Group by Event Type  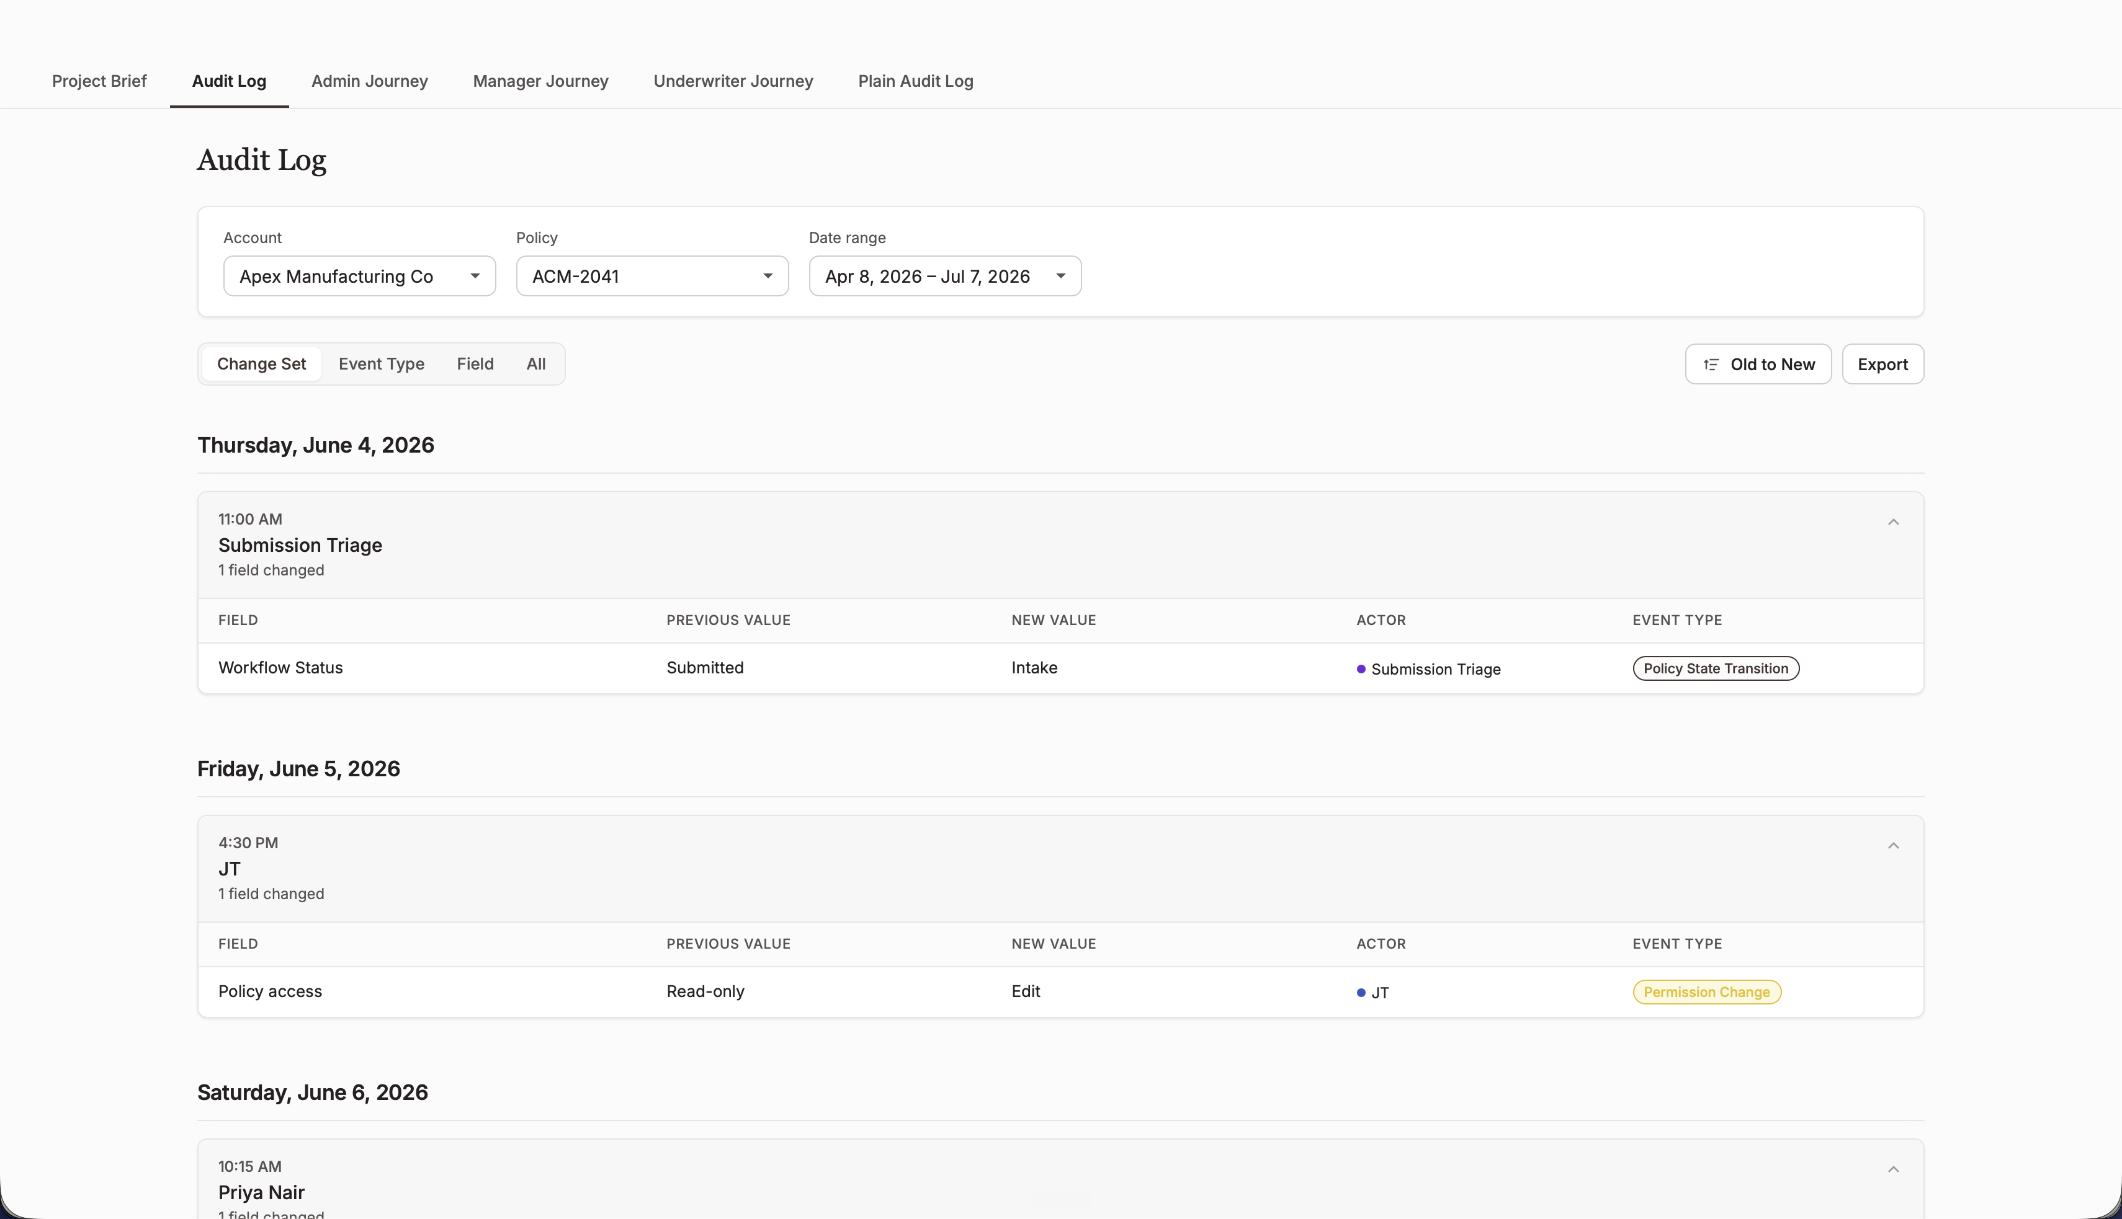[x=381, y=364]
